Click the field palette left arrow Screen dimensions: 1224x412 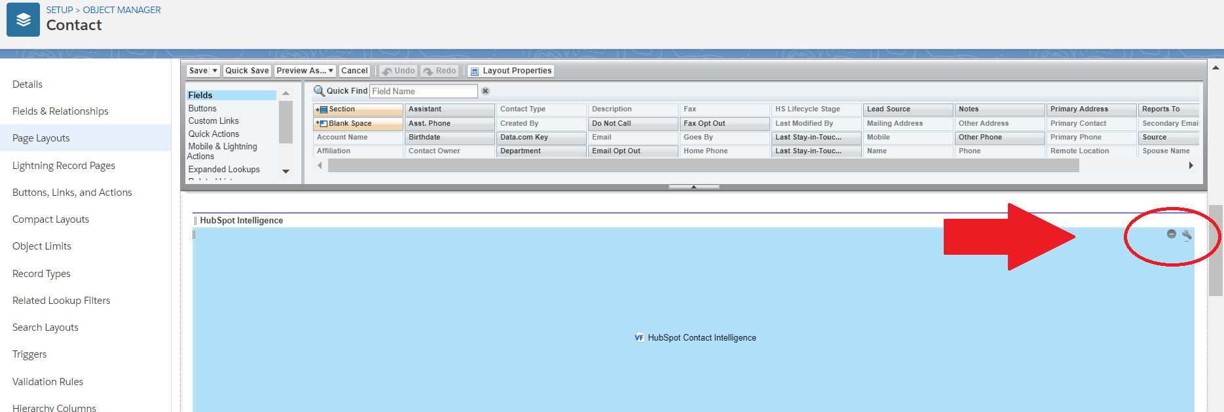[x=320, y=166]
